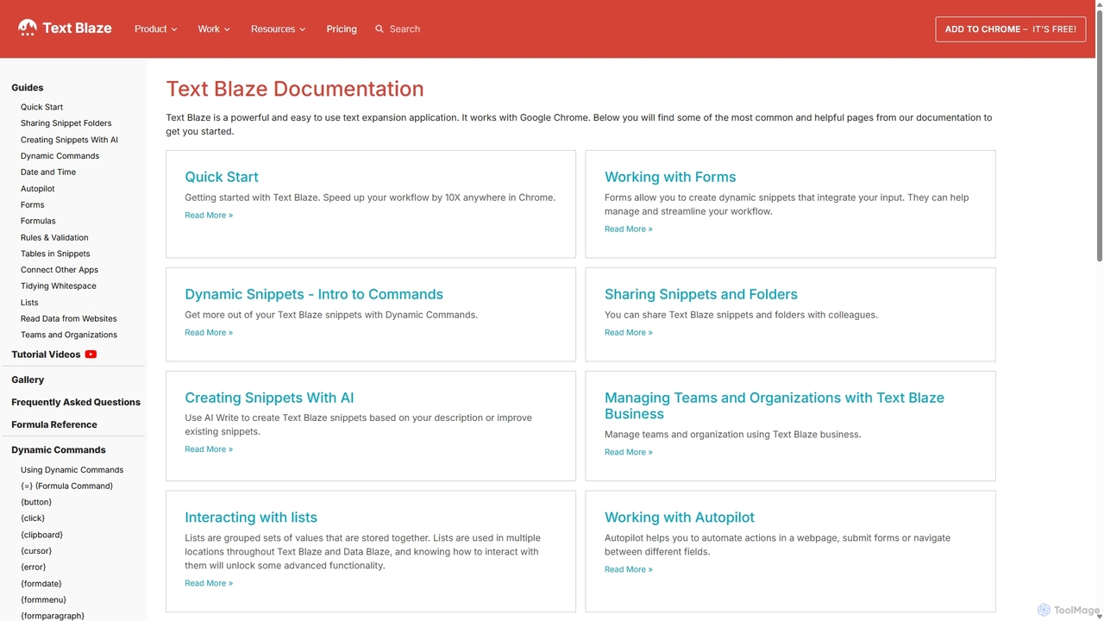Open Managing Teams and Organizations card title
1104x621 pixels.
click(x=775, y=405)
